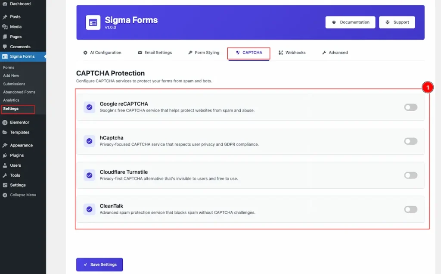Click the CleanTalk check icon
441x274 pixels.
[x=90, y=209]
